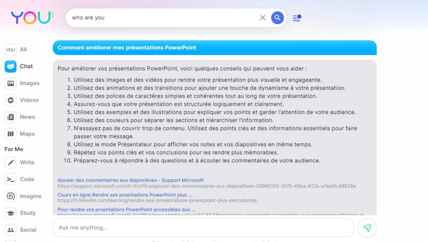Send message with paper plane button
Screen dimensions: 428x242
click(x=367, y=228)
